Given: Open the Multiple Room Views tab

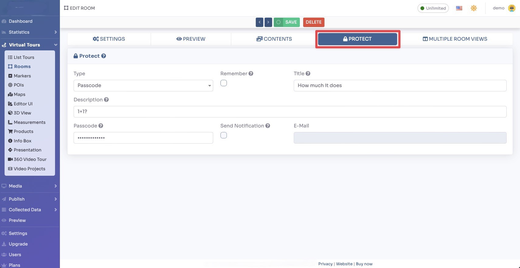Looking at the screenshot, I should (x=455, y=39).
